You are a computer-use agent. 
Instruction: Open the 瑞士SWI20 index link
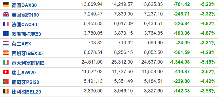click(24, 72)
